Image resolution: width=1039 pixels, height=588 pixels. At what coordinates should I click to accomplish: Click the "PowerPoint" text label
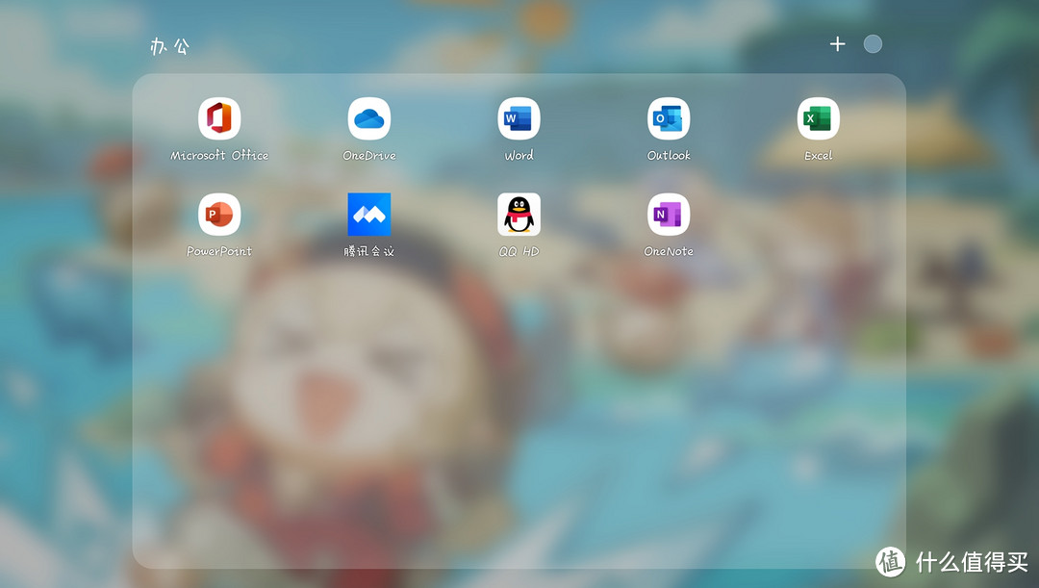pyautogui.click(x=219, y=251)
